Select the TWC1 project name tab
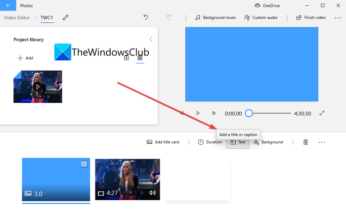The image size is (346, 219). click(47, 18)
